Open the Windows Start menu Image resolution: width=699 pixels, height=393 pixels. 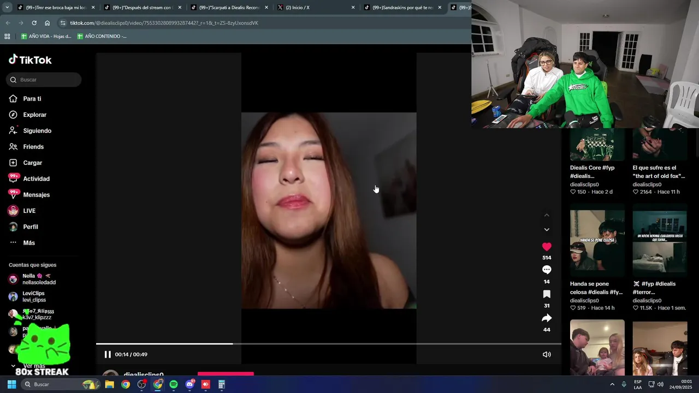coord(11,384)
